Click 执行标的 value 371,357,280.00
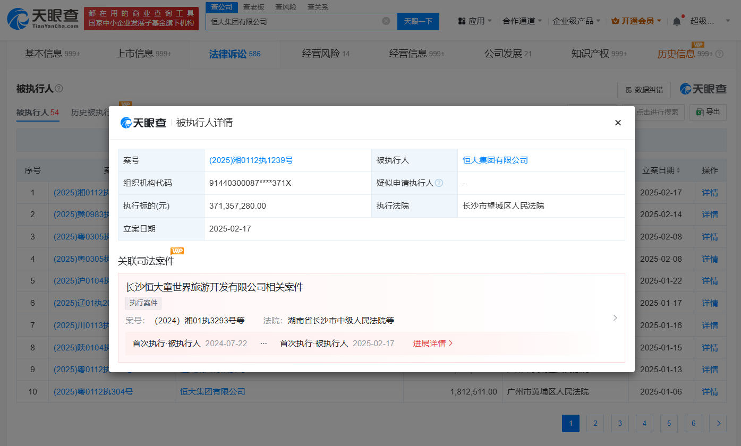 (x=238, y=206)
